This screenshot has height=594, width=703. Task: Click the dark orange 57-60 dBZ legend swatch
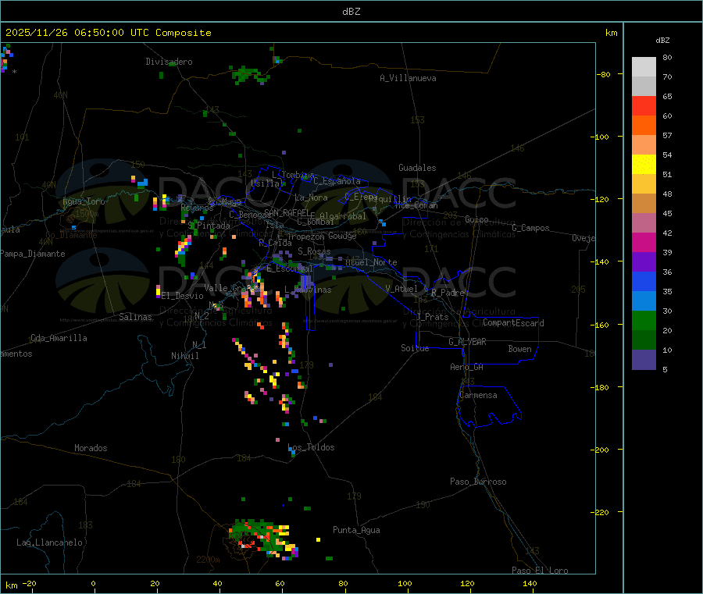[644, 126]
